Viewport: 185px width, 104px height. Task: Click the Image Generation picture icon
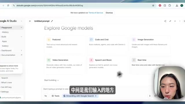pyautogui.click(x=134, y=40)
